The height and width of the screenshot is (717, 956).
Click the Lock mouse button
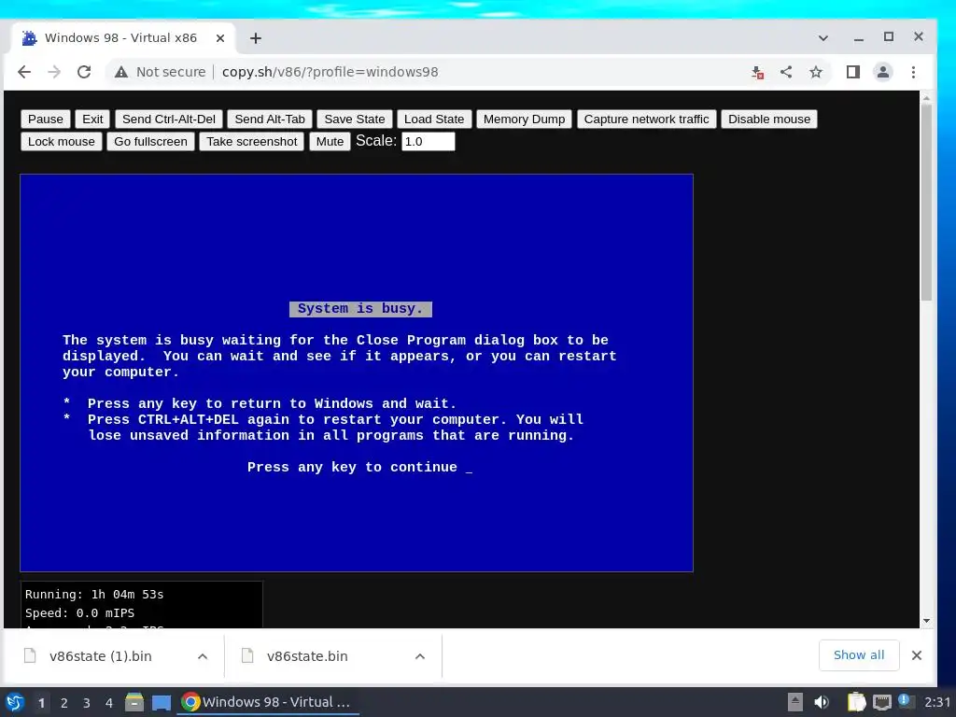pyautogui.click(x=62, y=142)
